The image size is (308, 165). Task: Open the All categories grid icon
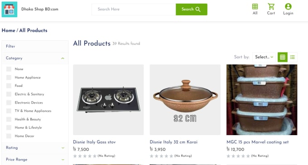pyautogui.click(x=255, y=6)
